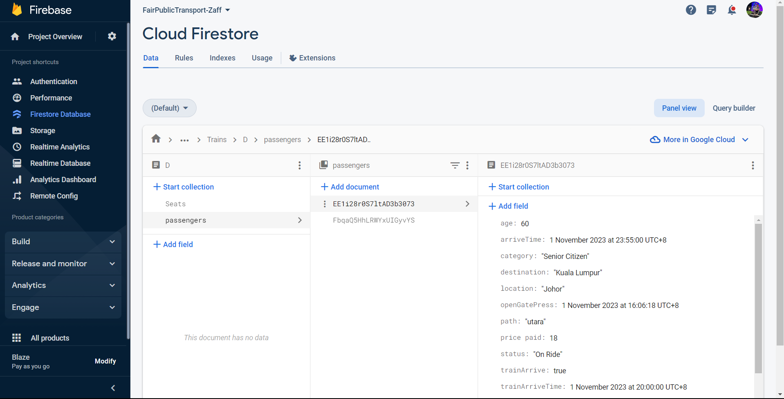Viewport: 784px width, 399px height.
Task: Click the project settings gear icon
Action: pos(112,36)
